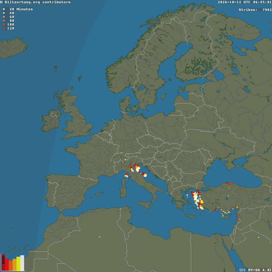
Task: Select the strike cluster north of Corsica
Action: point(126,175)
